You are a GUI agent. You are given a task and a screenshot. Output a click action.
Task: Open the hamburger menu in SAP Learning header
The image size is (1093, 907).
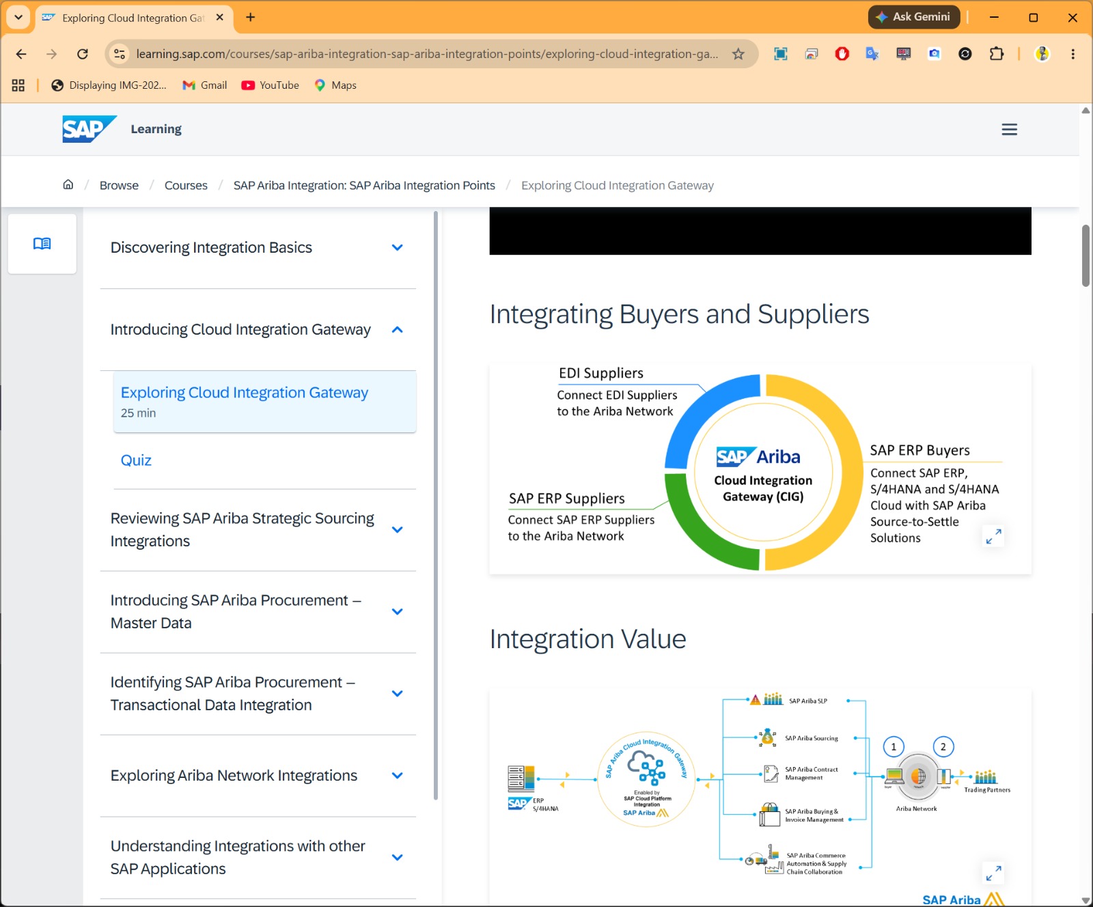click(1009, 129)
